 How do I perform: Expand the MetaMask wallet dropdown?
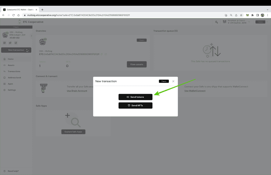(249, 22)
